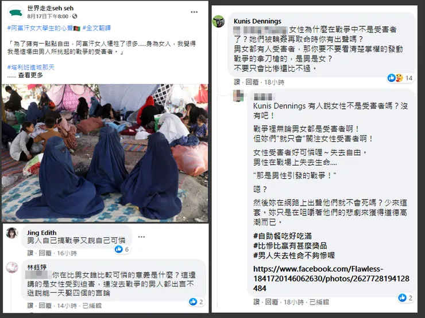425x318 pixels.
Task: Open the three-dot menu beside Jing Edith's comment
Action: point(141,237)
